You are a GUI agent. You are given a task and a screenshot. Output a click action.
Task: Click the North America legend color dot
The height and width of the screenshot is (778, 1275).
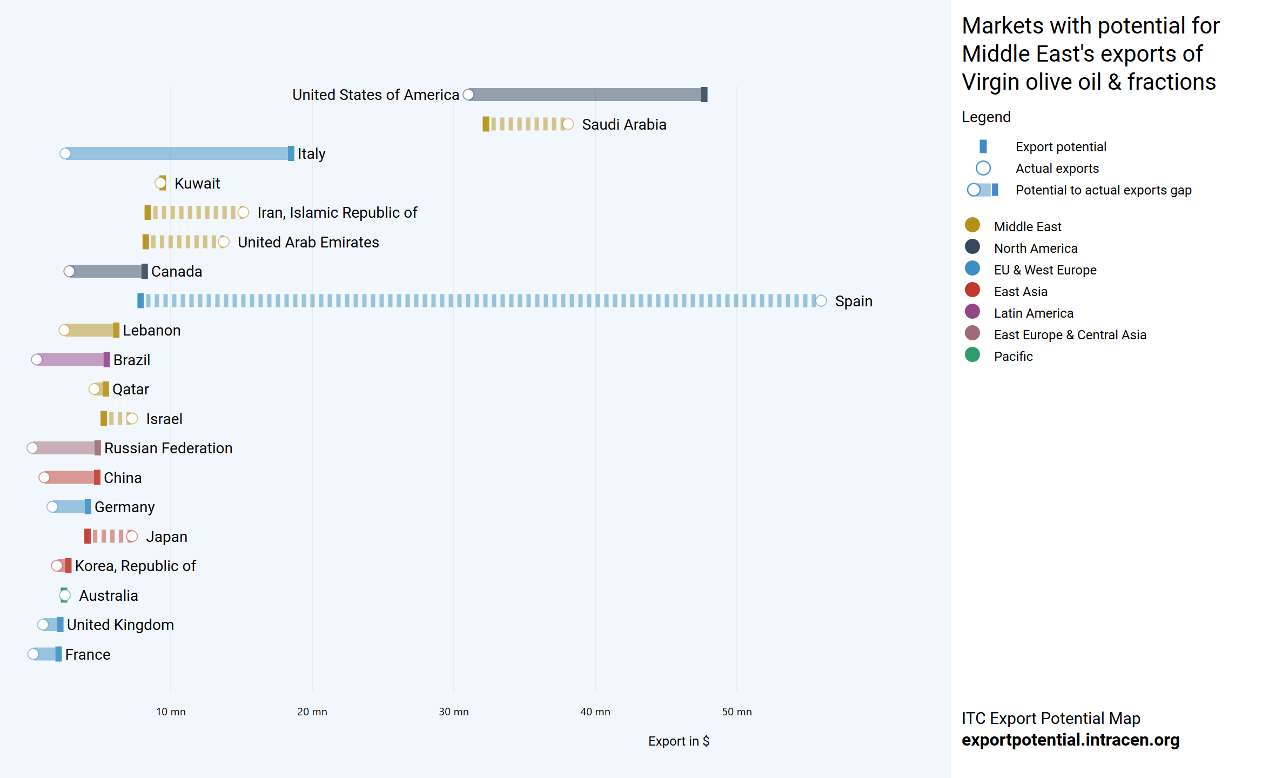click(972, 246)
